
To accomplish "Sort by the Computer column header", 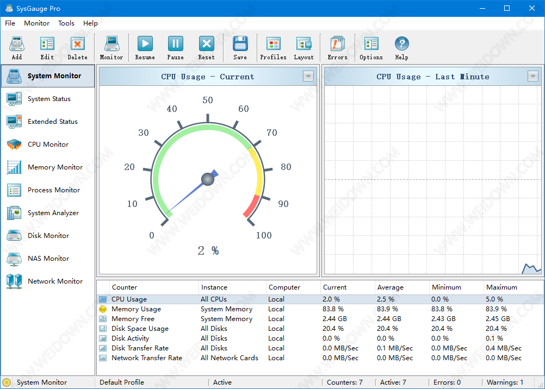I will tap(293, 287).
